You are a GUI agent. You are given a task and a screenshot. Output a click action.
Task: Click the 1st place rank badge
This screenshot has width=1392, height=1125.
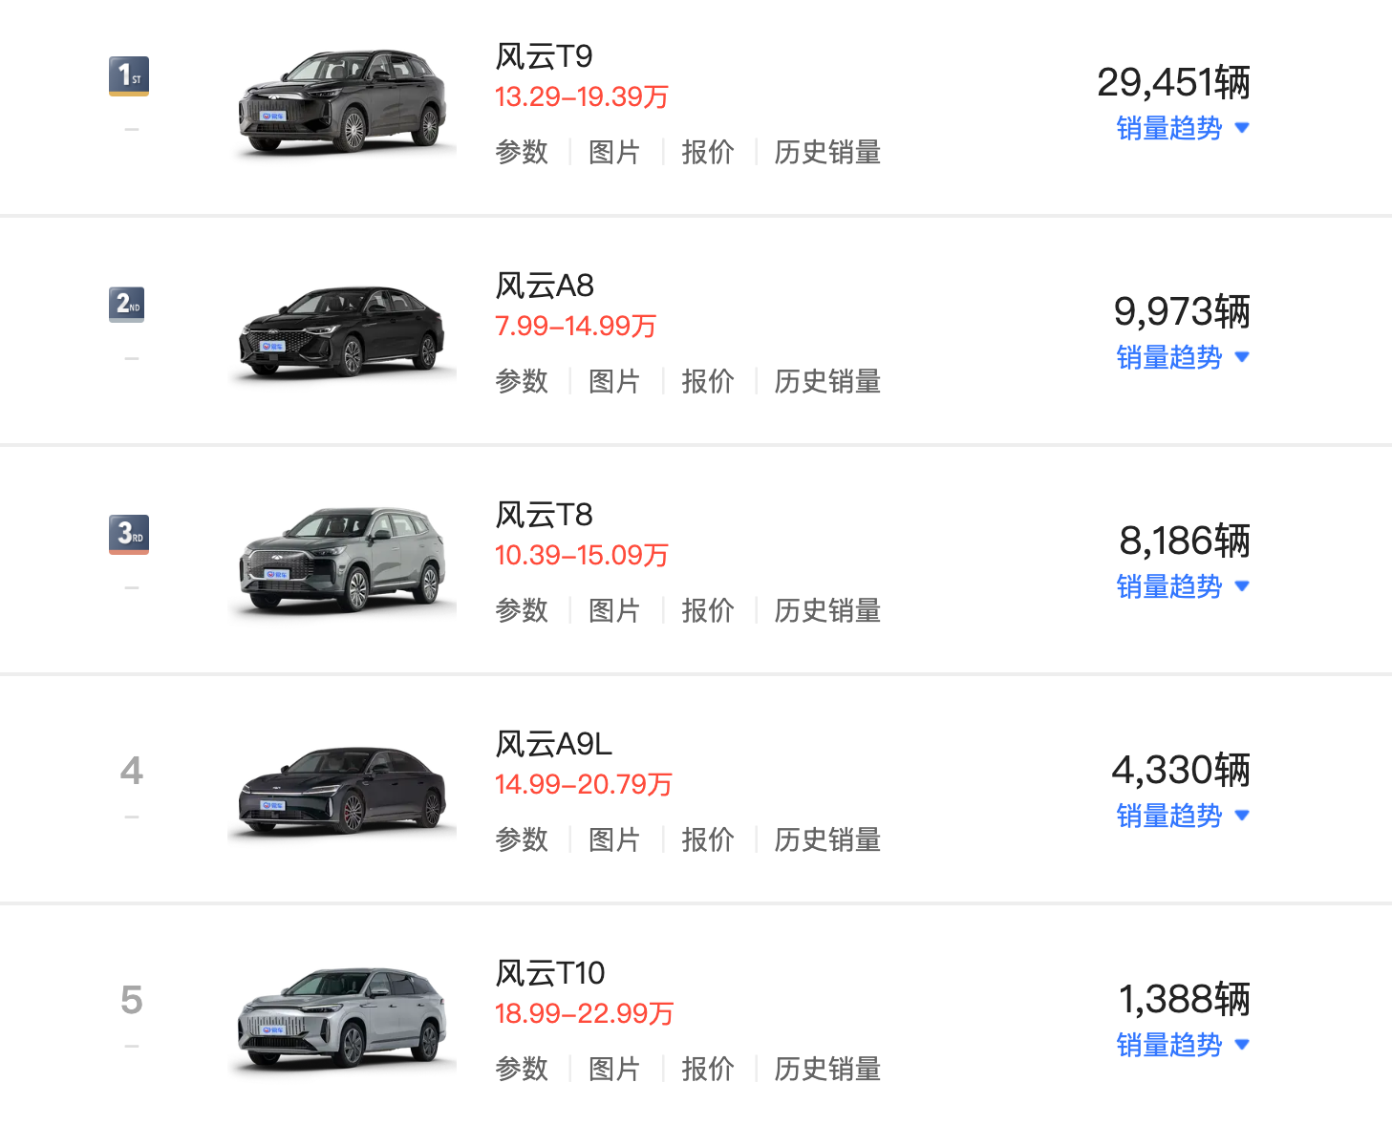pyautogui.click(x=129, y=75)
